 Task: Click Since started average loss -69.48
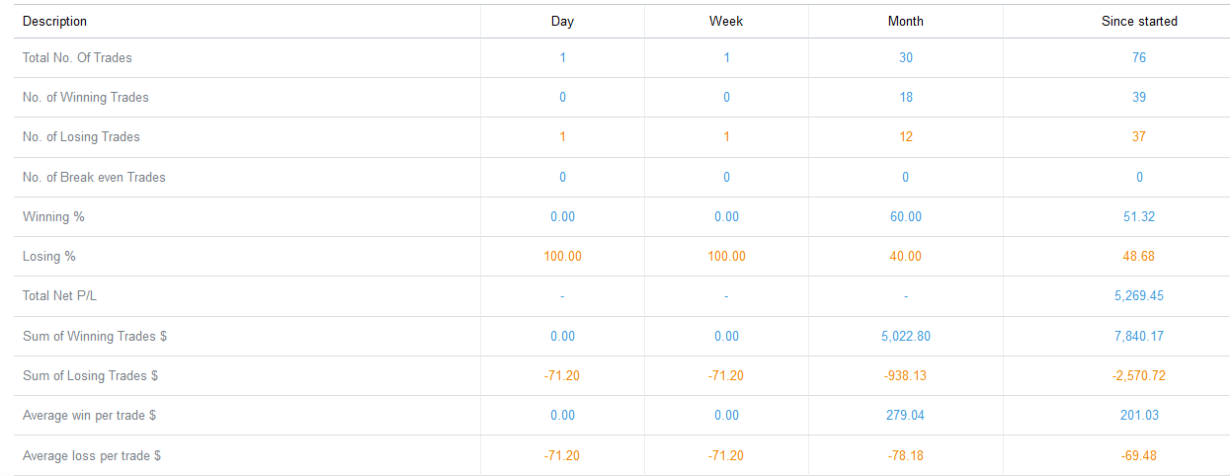tap(1139, 455)
